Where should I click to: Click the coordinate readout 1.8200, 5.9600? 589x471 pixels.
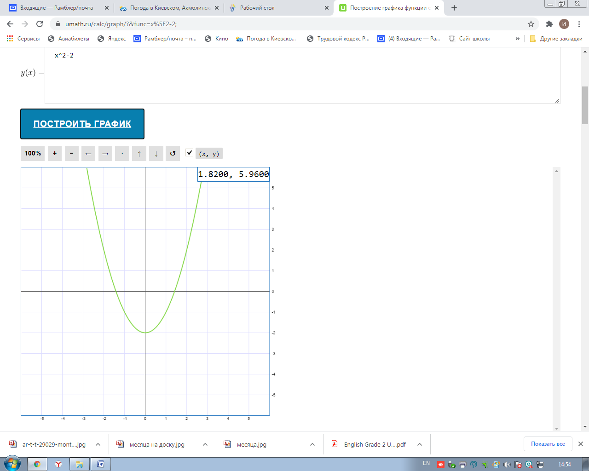[x=234, y=174]
